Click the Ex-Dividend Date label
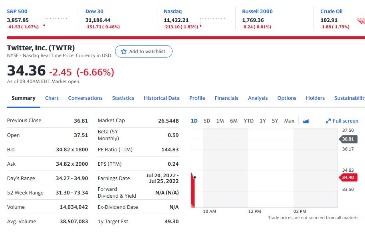 (x=118, y=207)
